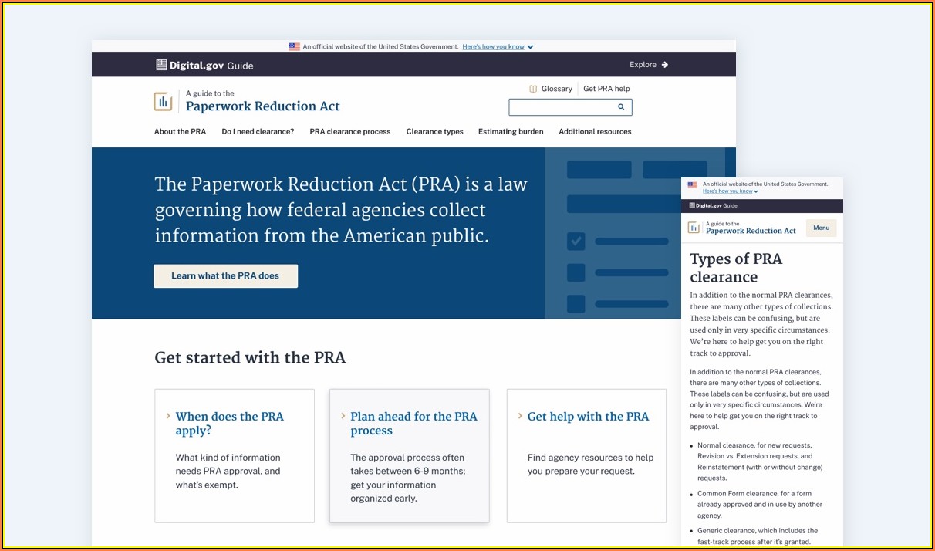This screenshot has height=551, width=935.
Task: Open Do I need clearance? menu item
Action: 258,132
